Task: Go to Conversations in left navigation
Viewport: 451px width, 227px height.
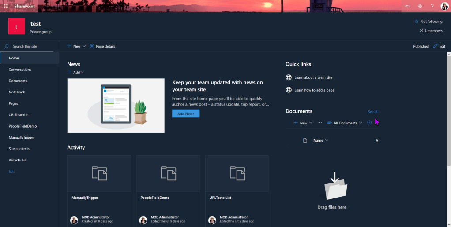Action: pyautogui.click(x=20, y=70)
